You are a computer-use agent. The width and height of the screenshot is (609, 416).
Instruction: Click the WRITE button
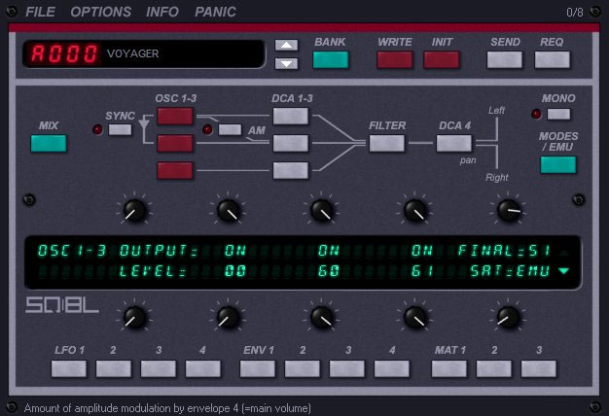(395, 59)
